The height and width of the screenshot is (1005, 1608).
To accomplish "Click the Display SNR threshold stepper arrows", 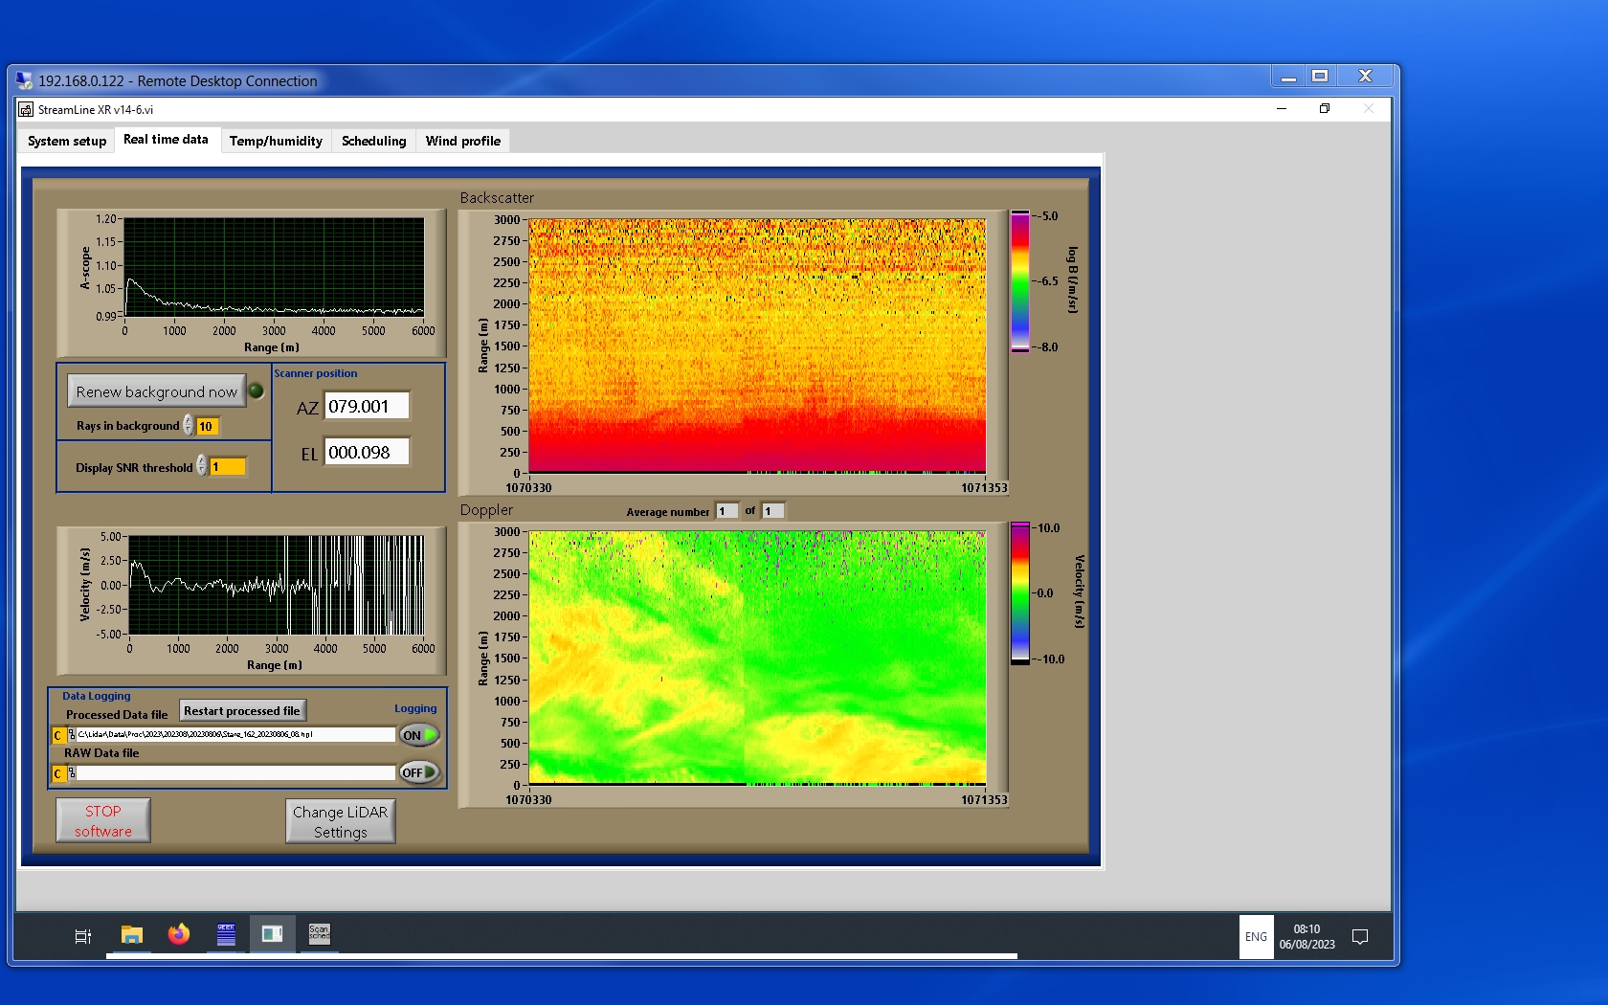I will point(202,466).
